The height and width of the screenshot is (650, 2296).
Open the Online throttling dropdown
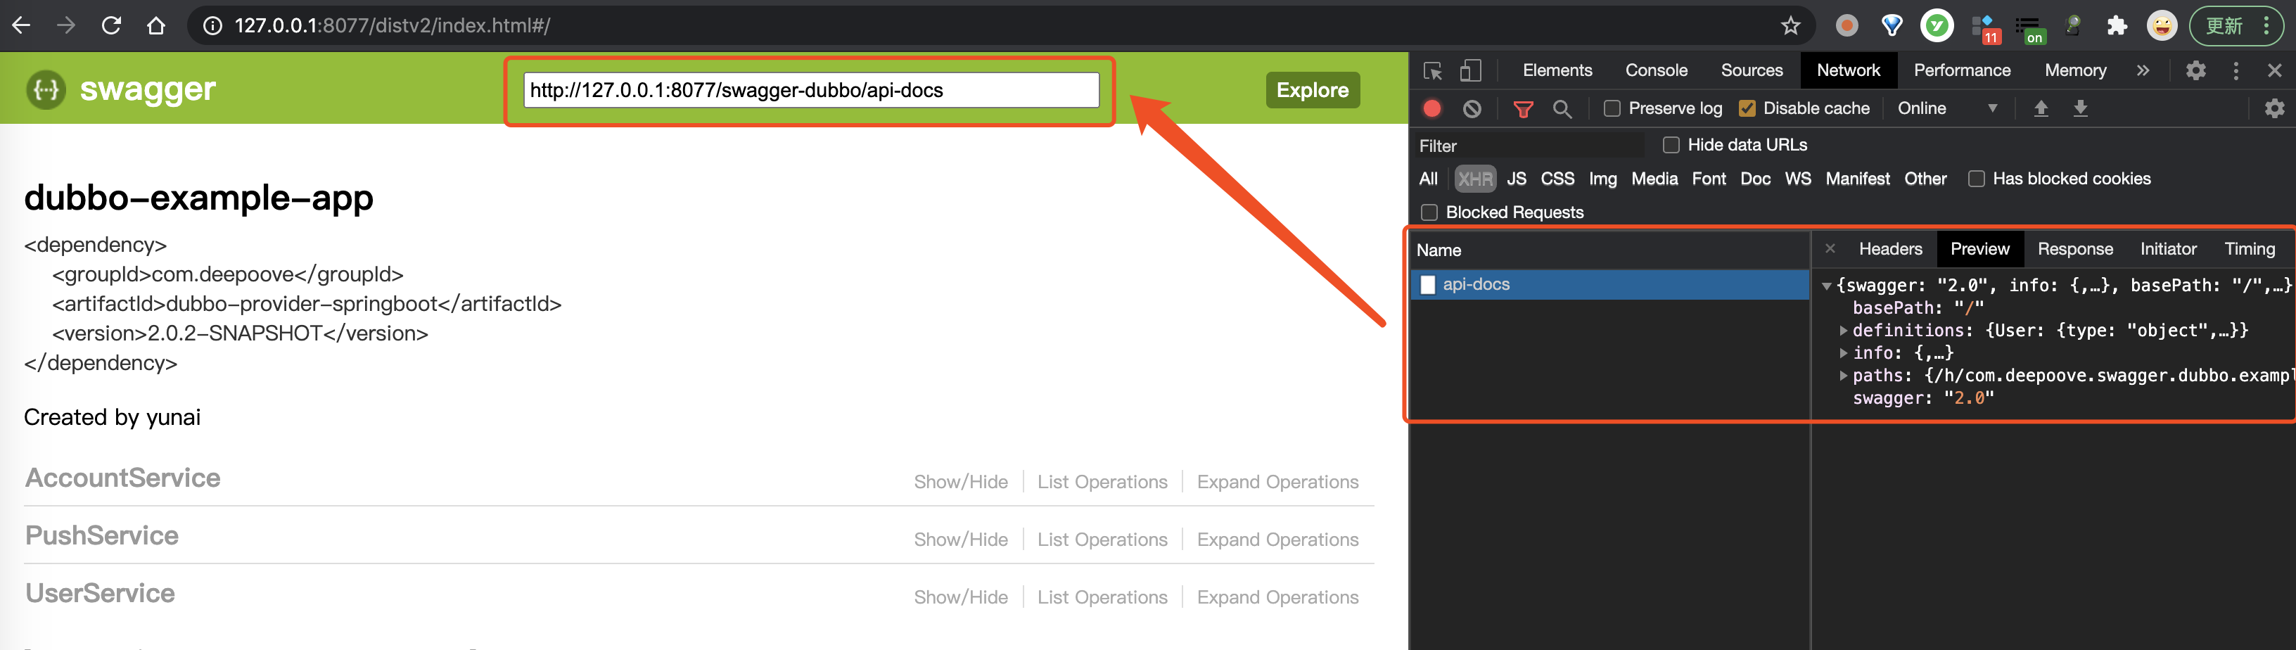pyautogui.click(x=1946, y=109)
